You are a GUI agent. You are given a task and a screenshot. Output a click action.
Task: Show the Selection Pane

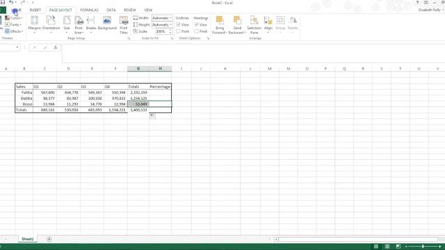tap(254, 25)
